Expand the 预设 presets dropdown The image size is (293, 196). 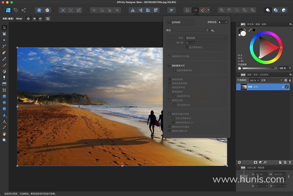pos(190,30)
